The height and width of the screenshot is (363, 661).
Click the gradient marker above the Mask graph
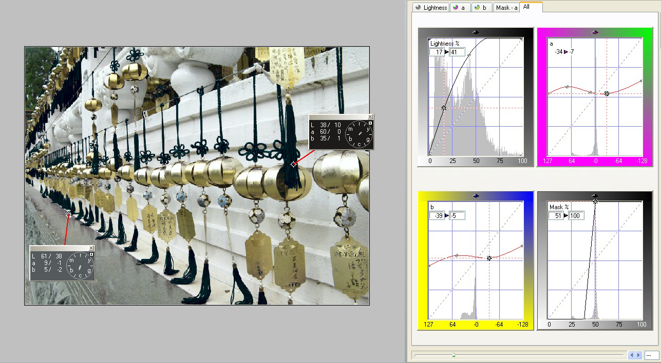point(595,195)
